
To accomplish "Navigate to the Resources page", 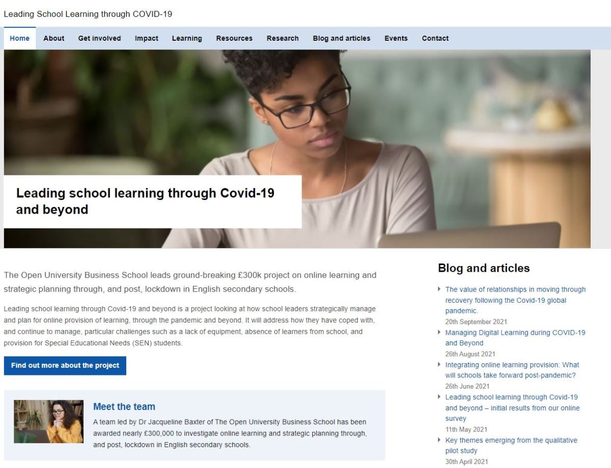I will tap(234, 38).
